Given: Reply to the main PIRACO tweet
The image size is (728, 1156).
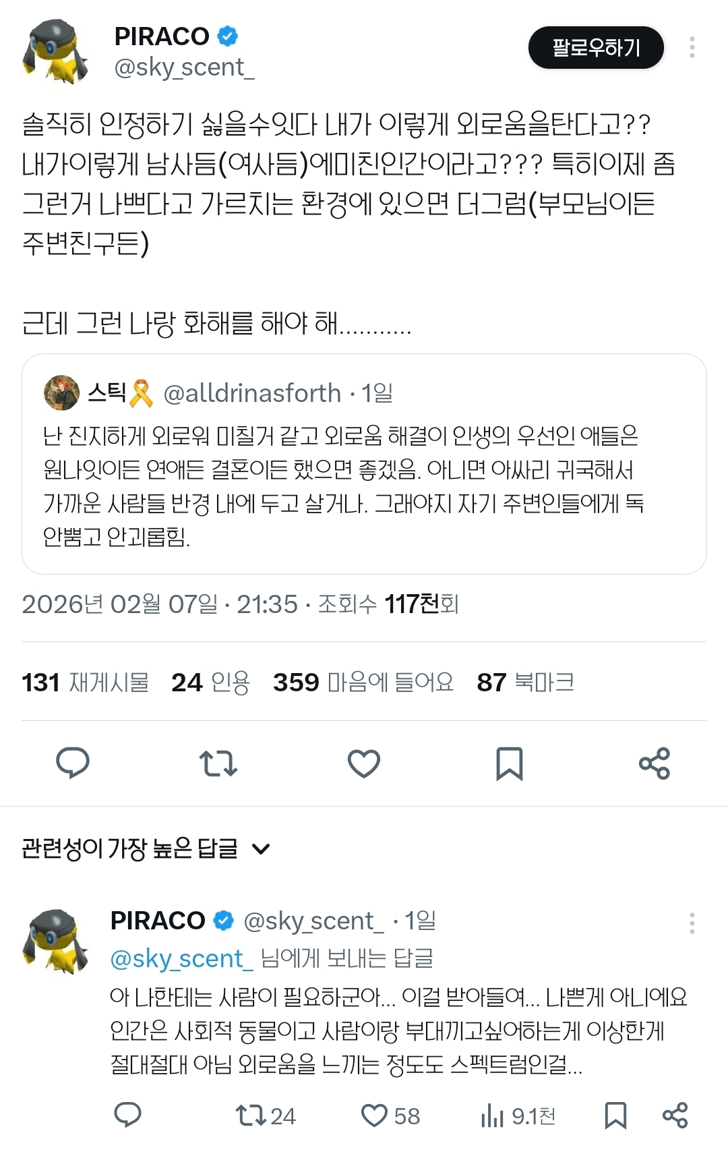Looking at the screenshot, I should 73,763.
